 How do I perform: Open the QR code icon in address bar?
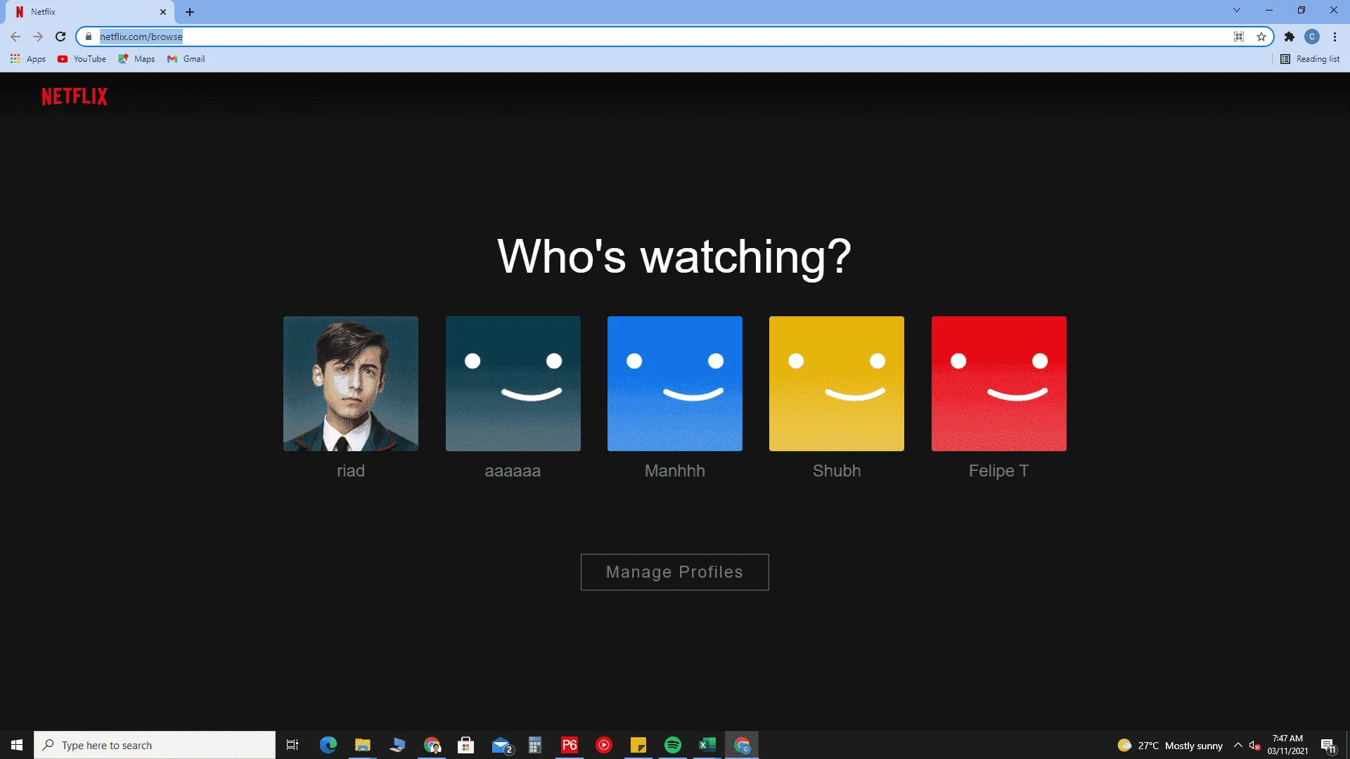click(x=1239, y=37)
